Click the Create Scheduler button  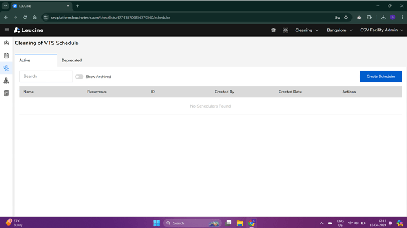pos(381,76)
